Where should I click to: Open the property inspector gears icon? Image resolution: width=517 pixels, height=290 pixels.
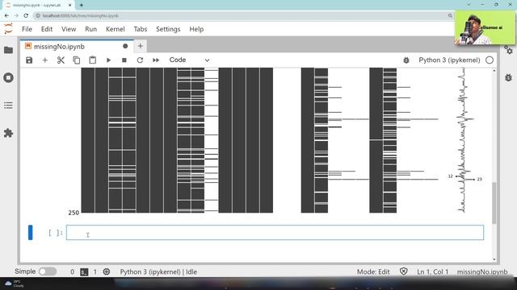508,50
